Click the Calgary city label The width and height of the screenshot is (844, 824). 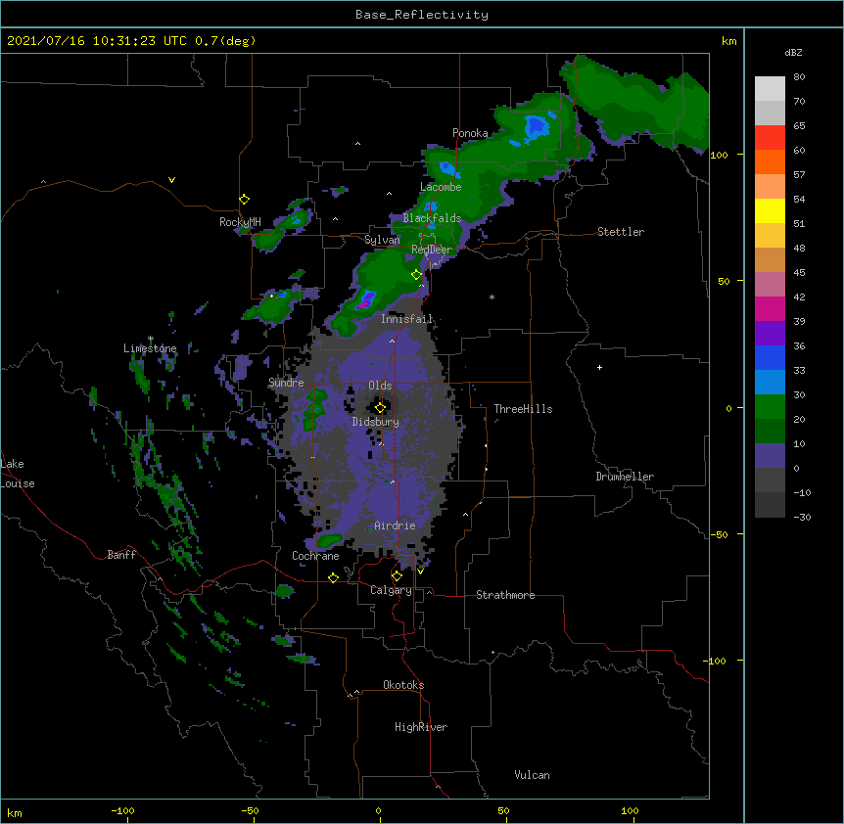[x=392, y=590]
